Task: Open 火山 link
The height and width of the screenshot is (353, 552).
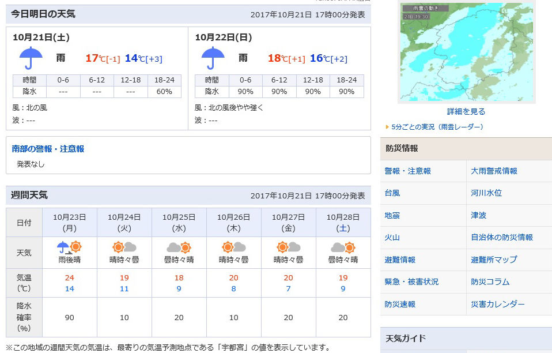Action: click(392, 238)
